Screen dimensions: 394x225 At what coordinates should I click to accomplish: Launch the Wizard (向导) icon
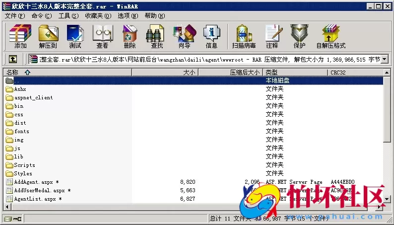(x=185, y=36)
